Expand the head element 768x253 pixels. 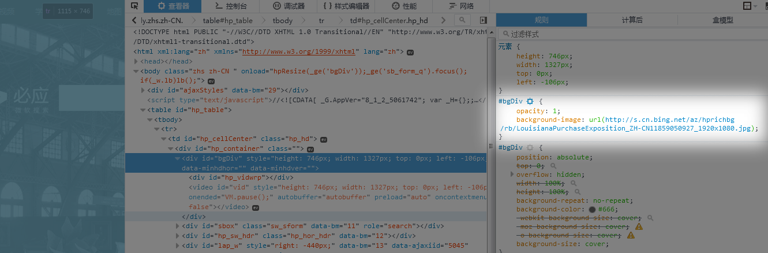pos(136,61)
